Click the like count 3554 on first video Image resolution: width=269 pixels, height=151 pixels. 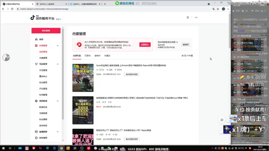tap(118, 70)
